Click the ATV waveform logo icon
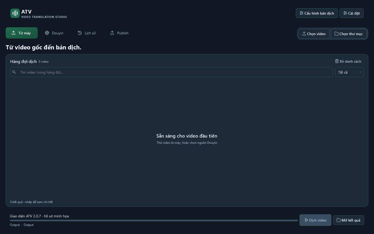Image resolution: width=374 pixels, height=234 pixels. [x=15, y=13]
